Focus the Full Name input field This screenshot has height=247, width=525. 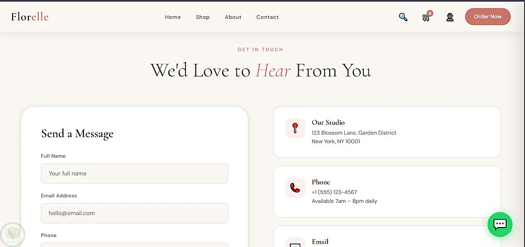point(134,173)
